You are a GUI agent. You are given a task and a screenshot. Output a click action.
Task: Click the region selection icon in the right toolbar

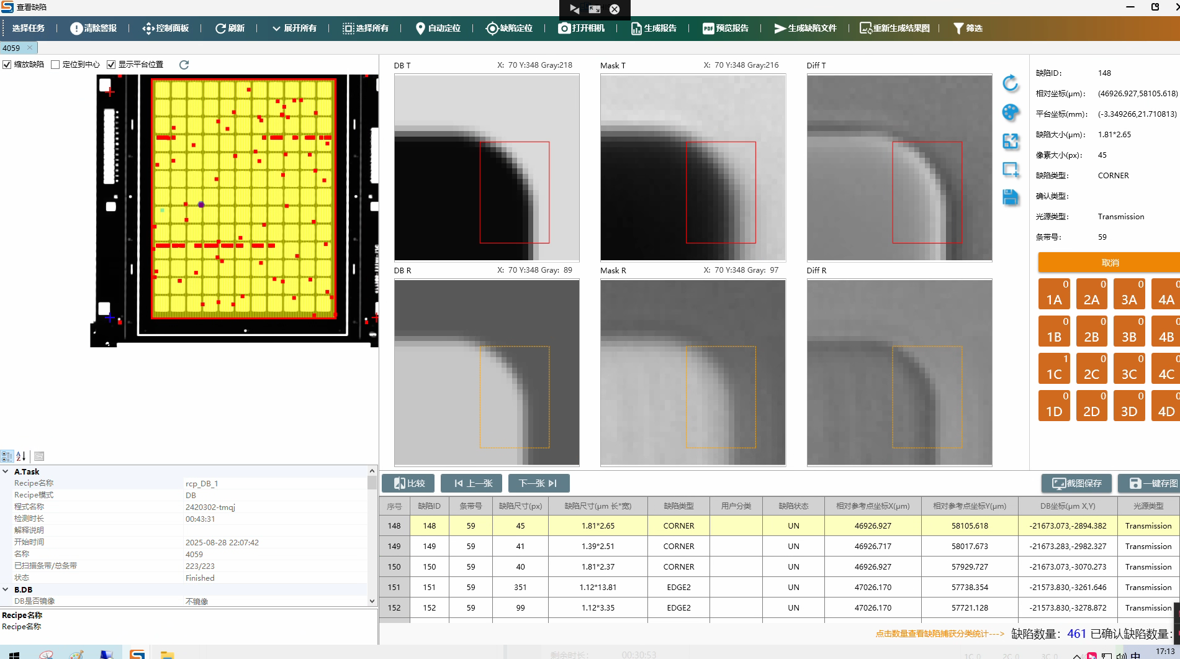(1011, 170)
